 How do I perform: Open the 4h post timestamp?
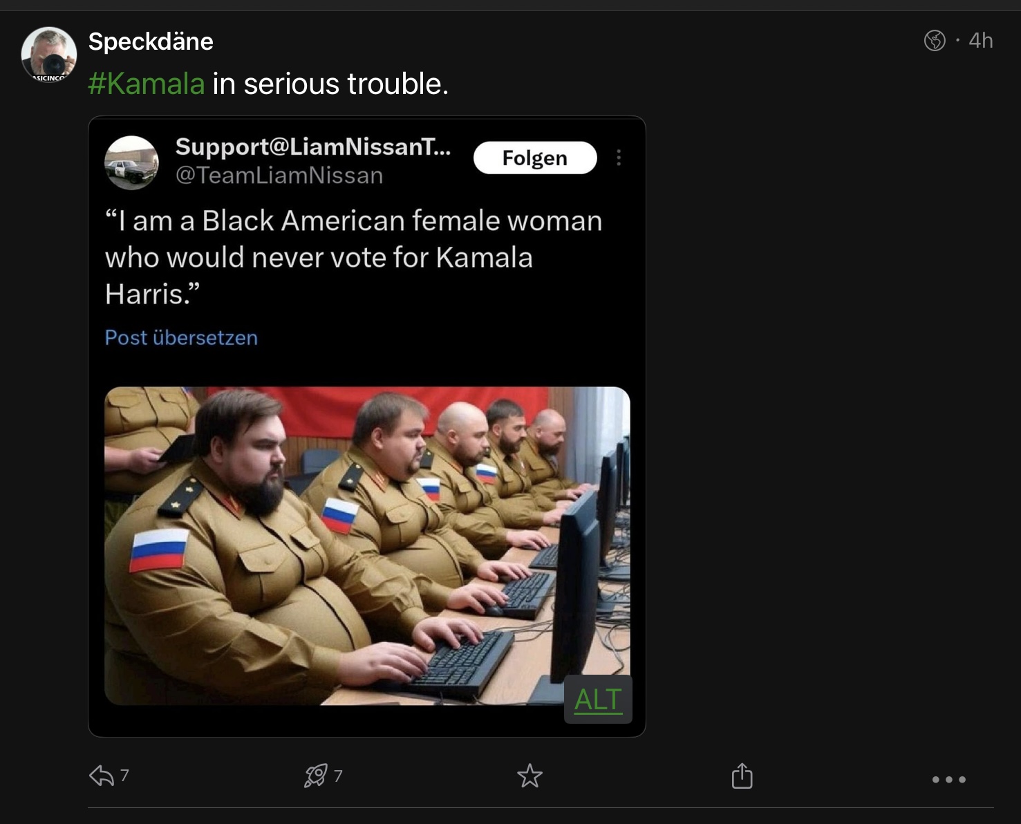pos(980,41)
